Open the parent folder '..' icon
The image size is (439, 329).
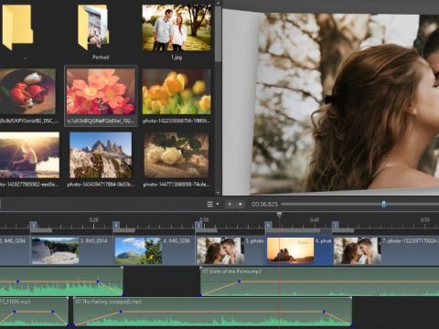[x=17, y=27]
